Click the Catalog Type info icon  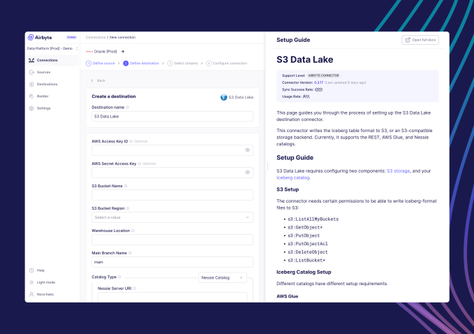click(119, 277)
